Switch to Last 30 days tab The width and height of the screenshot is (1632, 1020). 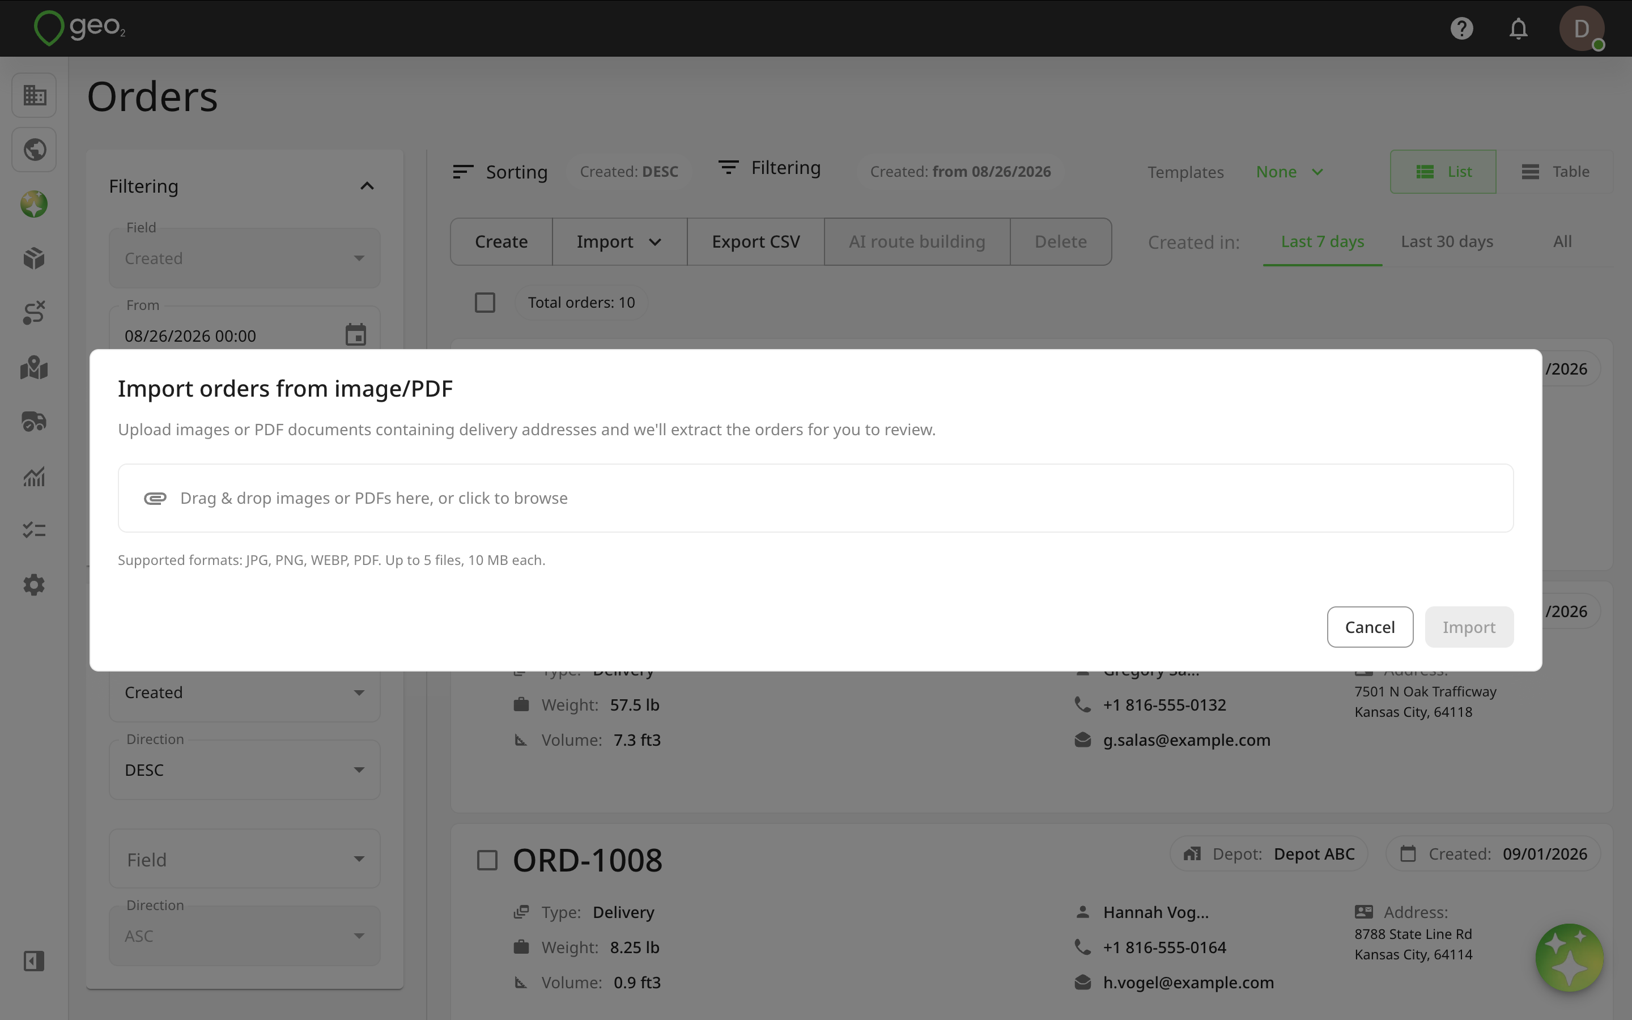click(x=1447, y=241)
